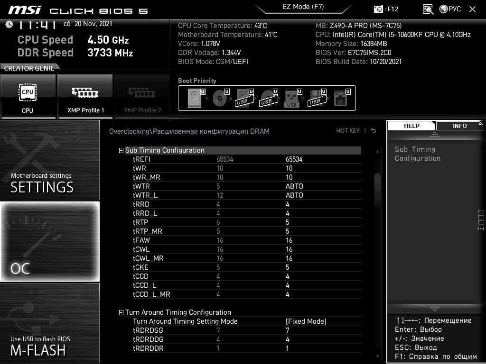486x364 pixels.
Task: Edit the tREFI value 65534
Action: coord(294,159)
